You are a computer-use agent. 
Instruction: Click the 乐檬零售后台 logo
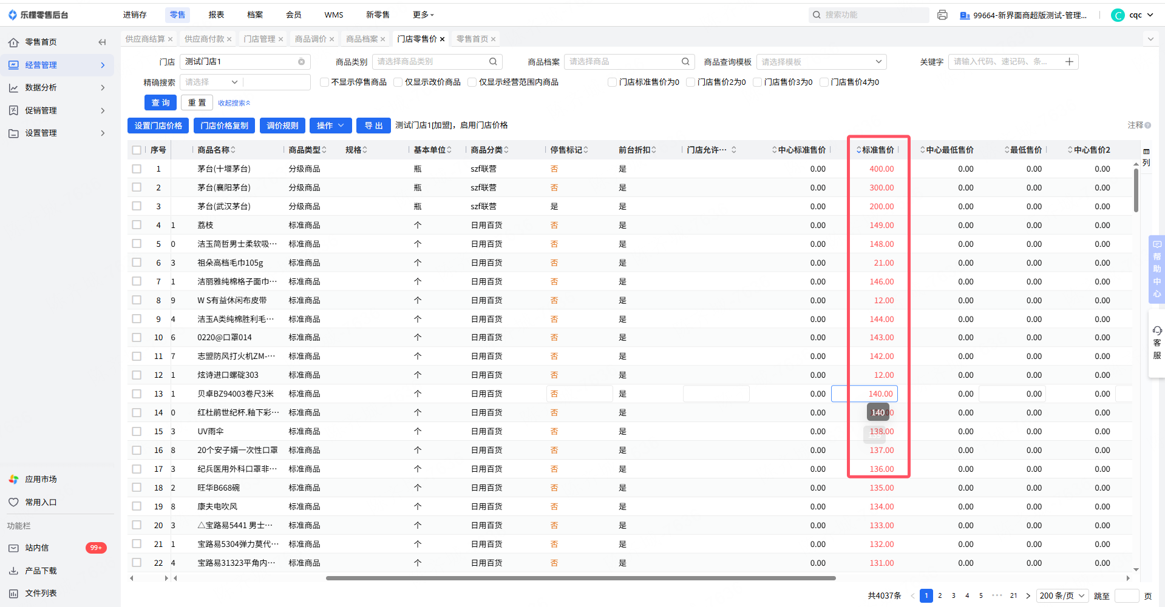tap(38, 15)
